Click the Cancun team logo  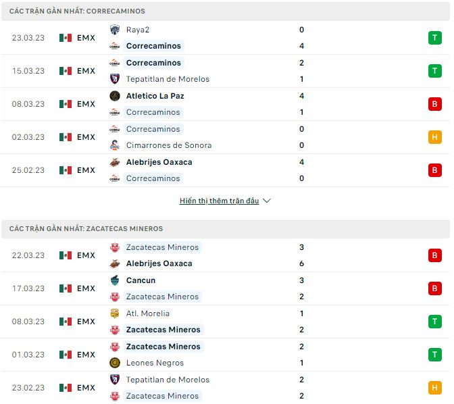click(x=115, y=280)
